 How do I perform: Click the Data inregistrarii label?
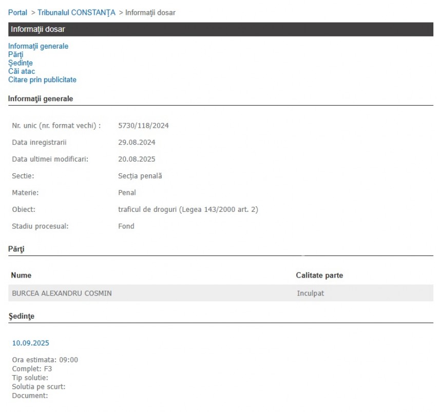point(39,142)
